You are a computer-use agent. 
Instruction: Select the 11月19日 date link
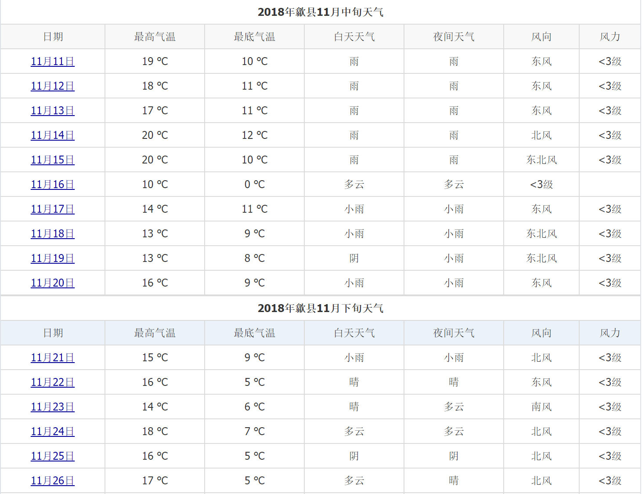tap(53, 258)
